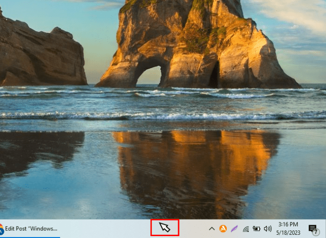Open the clock showing 3:16 PM
This screenshot has height=238, width=326.
pos(288,229)
